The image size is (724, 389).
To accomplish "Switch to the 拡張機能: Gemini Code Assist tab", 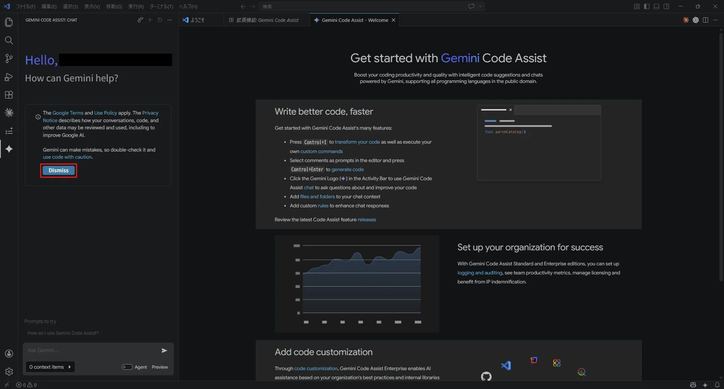I will click(267, 20).
